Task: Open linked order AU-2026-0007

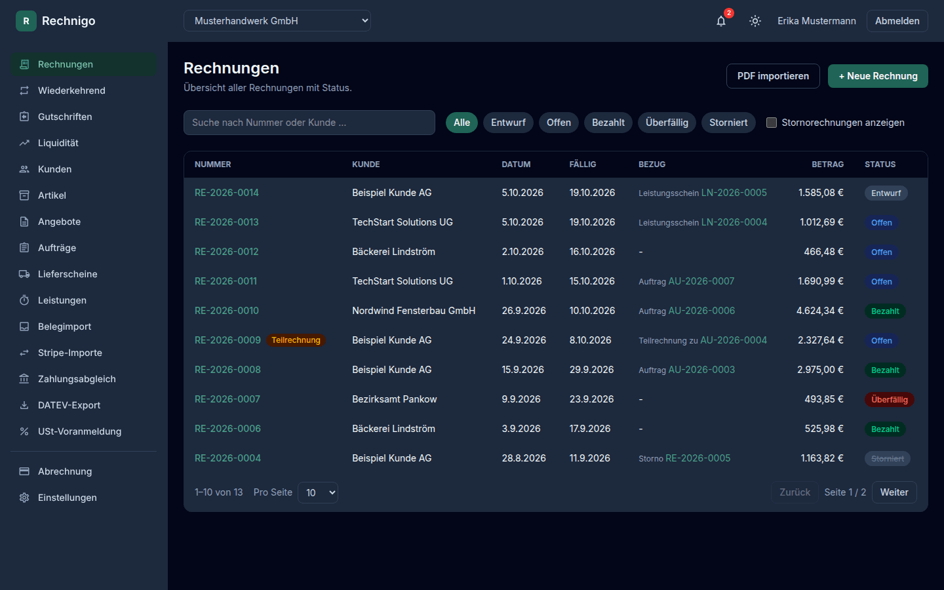Action: coord(701,281)
